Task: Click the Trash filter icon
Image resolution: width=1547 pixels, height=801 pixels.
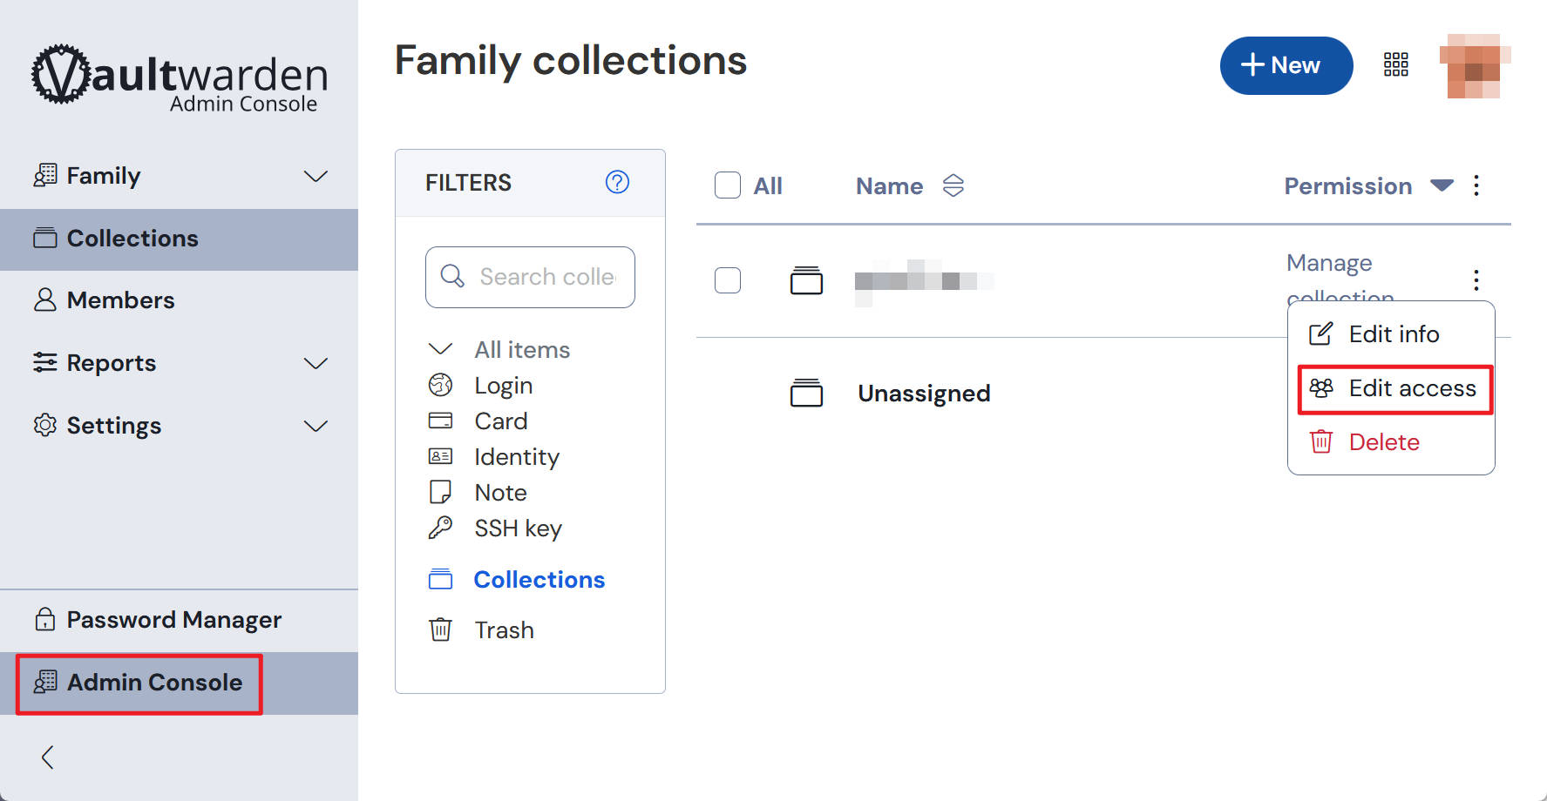Action: click(441, 629)
